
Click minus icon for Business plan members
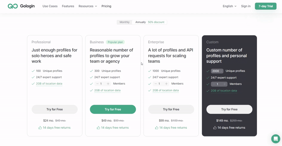[x=97, y=84]
